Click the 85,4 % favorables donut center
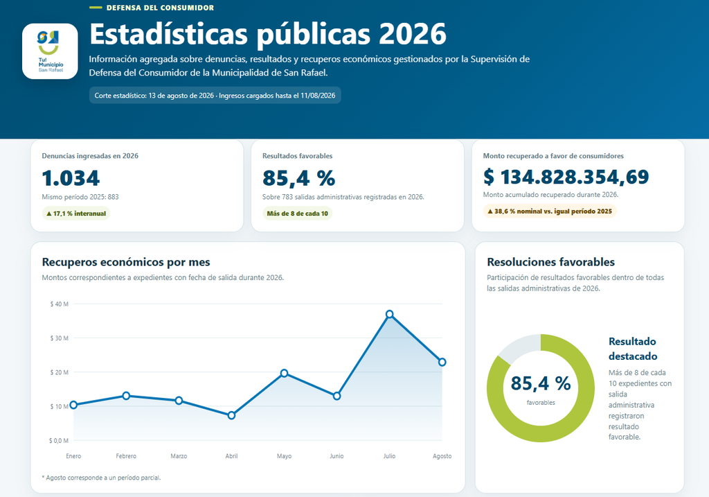This screenshot has height=497, width=709. [541, 388]
